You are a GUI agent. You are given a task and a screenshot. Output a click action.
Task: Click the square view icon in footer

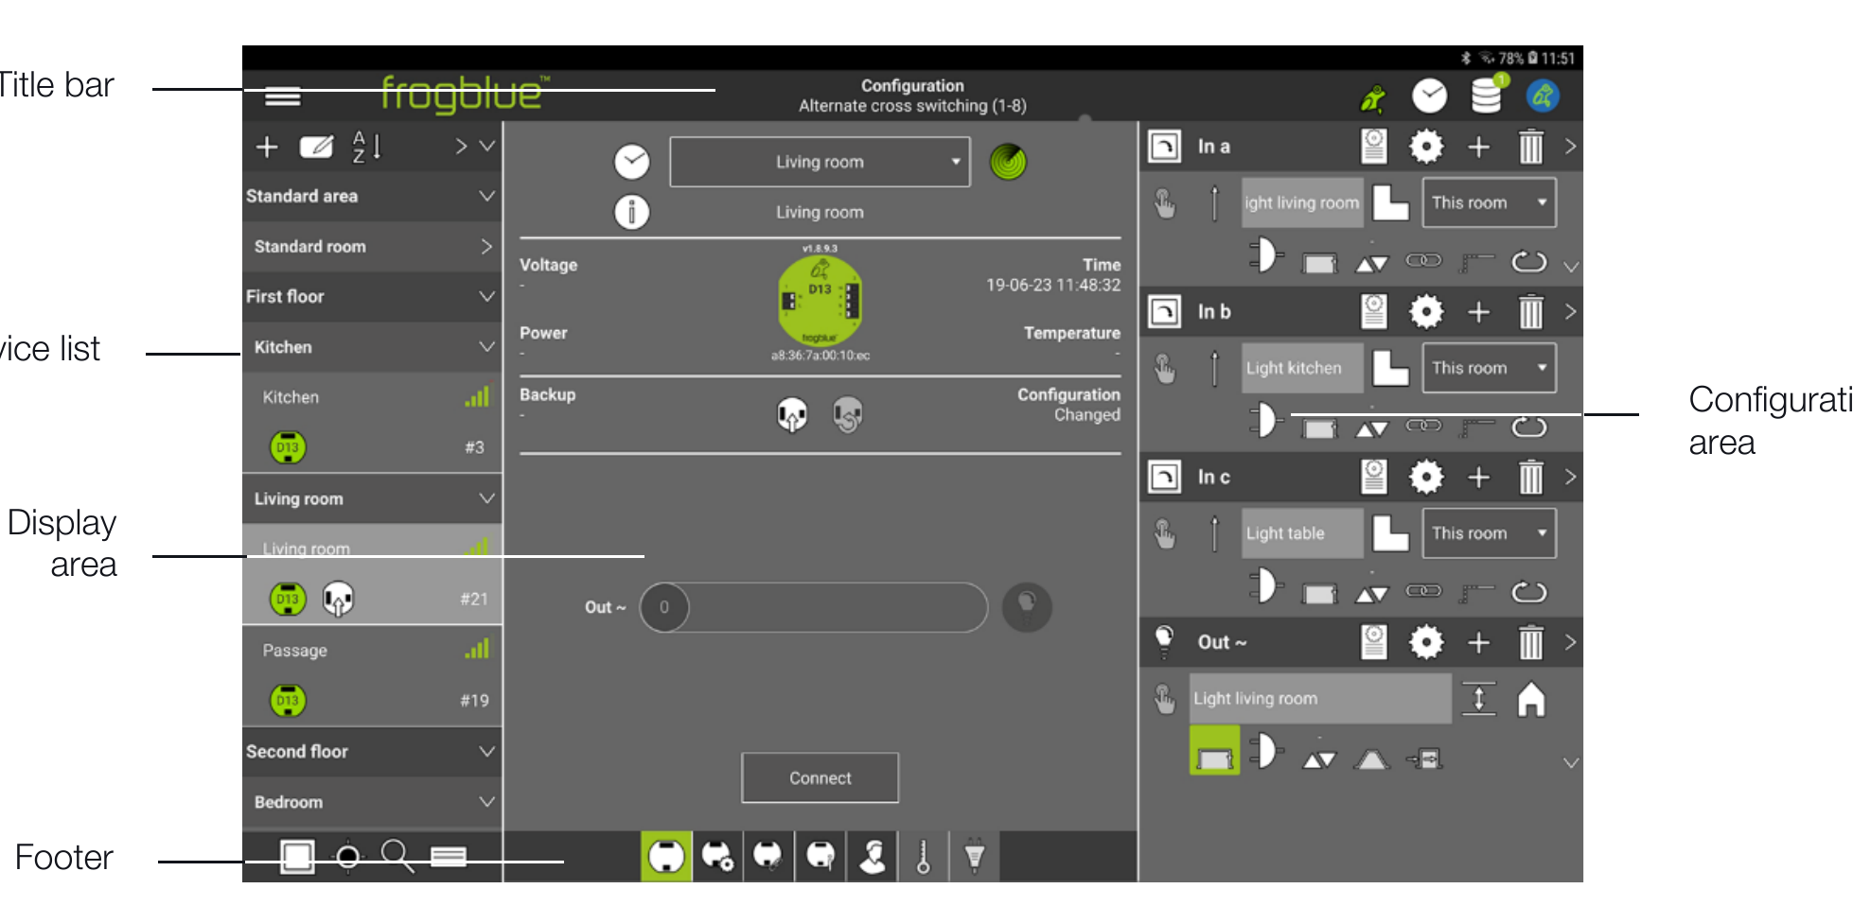point(297,857)
